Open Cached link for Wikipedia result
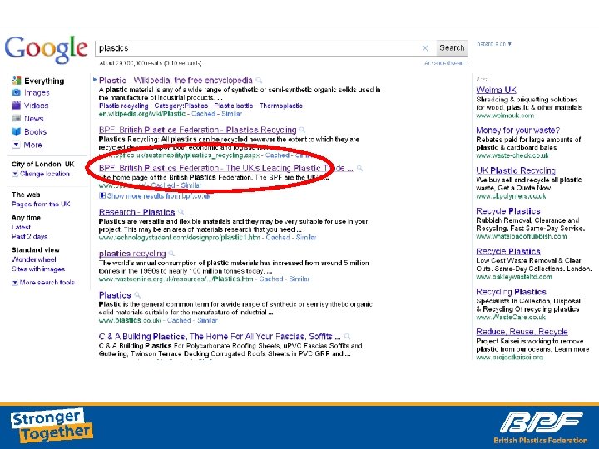This screenshot has width=599, height=449. click(x=203, y=114)
